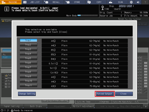This screenshot has height=112, width=149.
Task: Click the File Amount 99.398% readout
Action: 136,16
